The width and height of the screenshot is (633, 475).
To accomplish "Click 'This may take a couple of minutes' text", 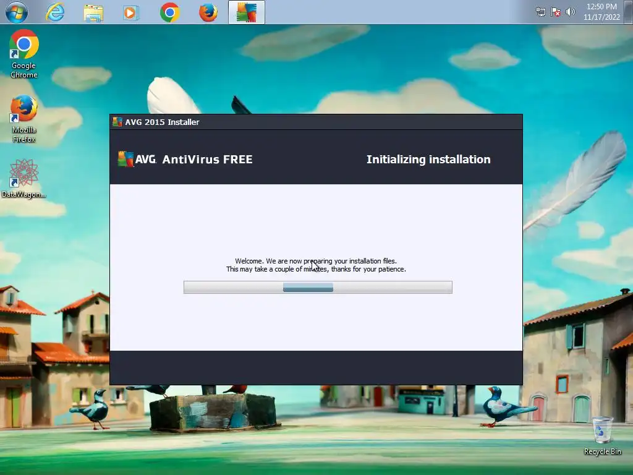I will (x=316, y=269).
